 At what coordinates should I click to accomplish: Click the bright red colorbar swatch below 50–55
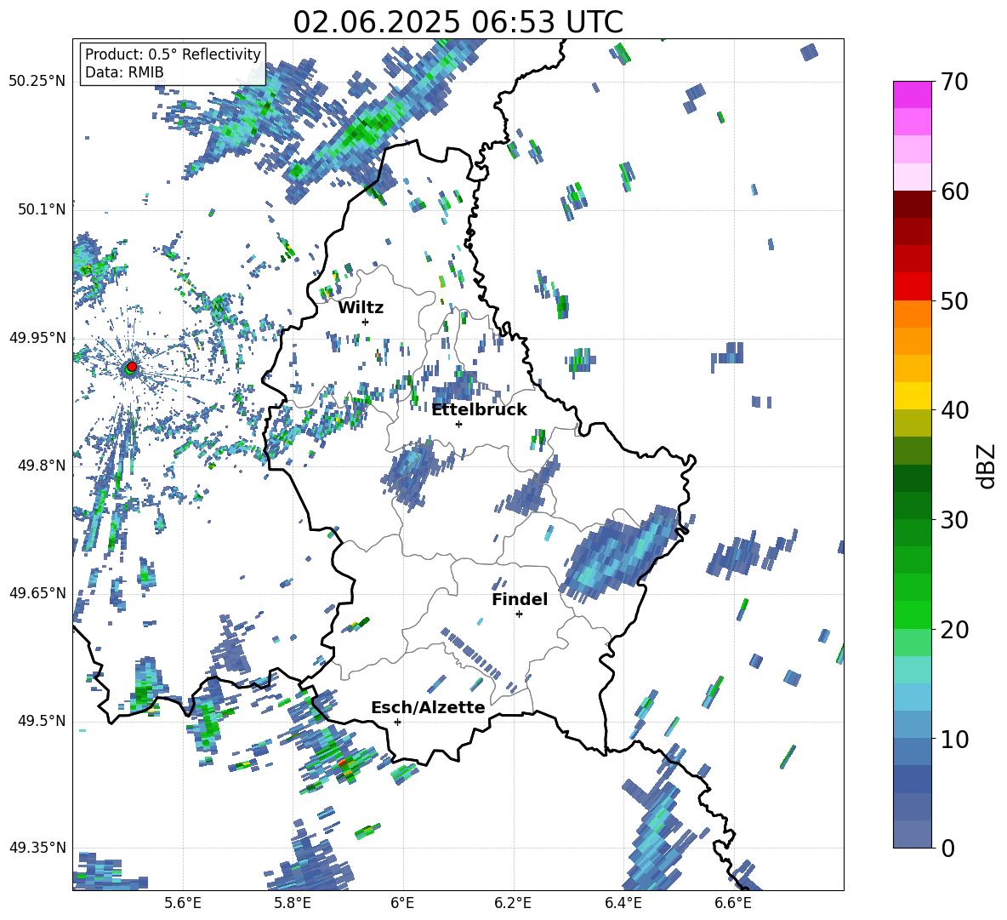tap(912, 287)
